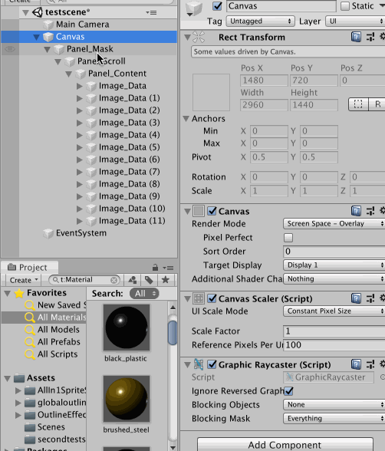385x451 pixels.
Task: Collapse the Panel_Content tree node
Action: point(68,74)
